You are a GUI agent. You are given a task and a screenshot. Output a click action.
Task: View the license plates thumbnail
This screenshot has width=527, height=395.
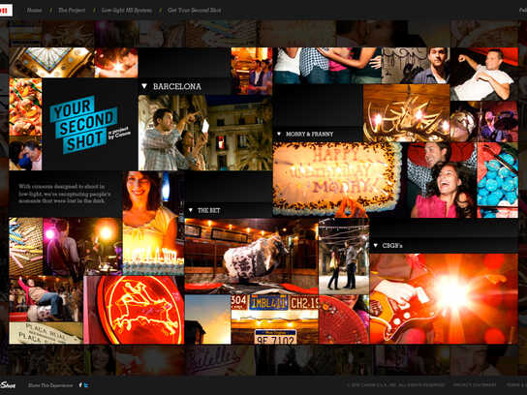274,319
